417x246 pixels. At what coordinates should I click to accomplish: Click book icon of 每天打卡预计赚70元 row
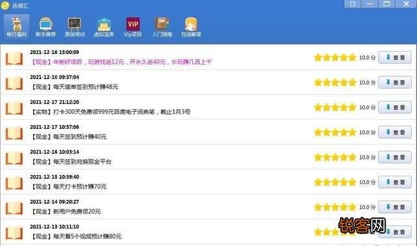tap(14, 184)
